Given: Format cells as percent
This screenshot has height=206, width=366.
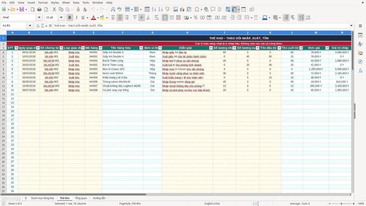Looking at the screenshot, I should (196, 18).
